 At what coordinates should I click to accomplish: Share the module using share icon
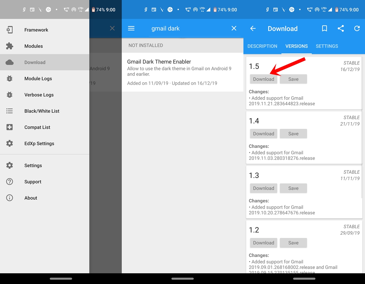coord(341,28)
